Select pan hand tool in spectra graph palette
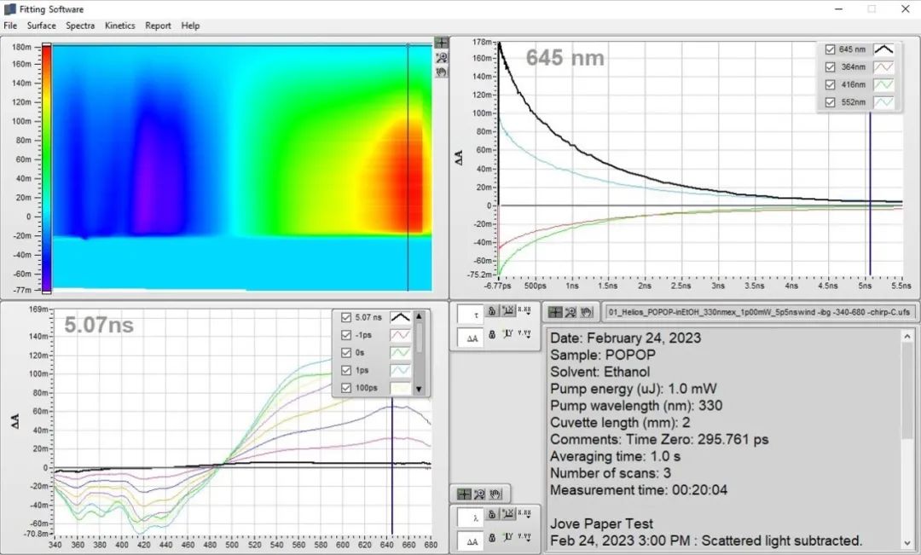Image resolution: width=921 pixels, height=555 pixels. tap(495, 494)
